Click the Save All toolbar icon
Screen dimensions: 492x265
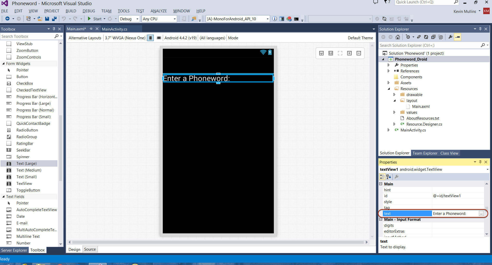[x=54, y=19]
